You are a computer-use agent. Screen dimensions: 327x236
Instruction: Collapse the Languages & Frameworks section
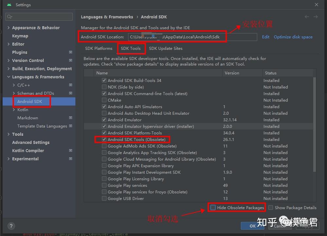click(9, 77)
